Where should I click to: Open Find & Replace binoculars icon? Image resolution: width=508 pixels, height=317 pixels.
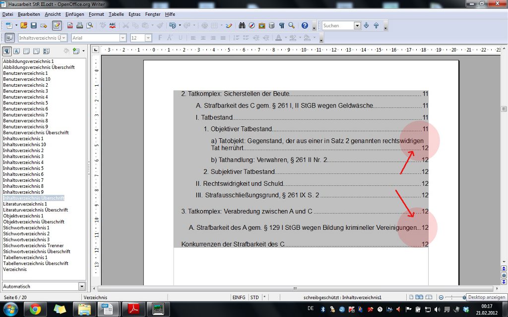coord(243,25)
